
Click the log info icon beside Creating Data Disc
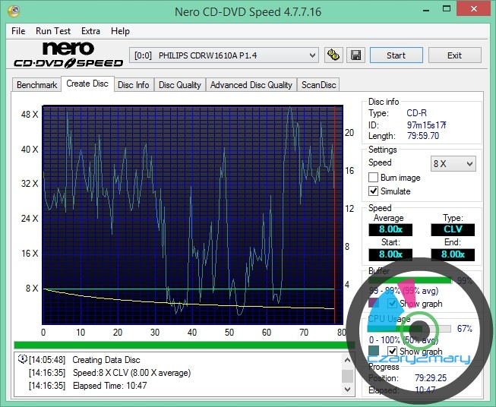tap(22, 360)
